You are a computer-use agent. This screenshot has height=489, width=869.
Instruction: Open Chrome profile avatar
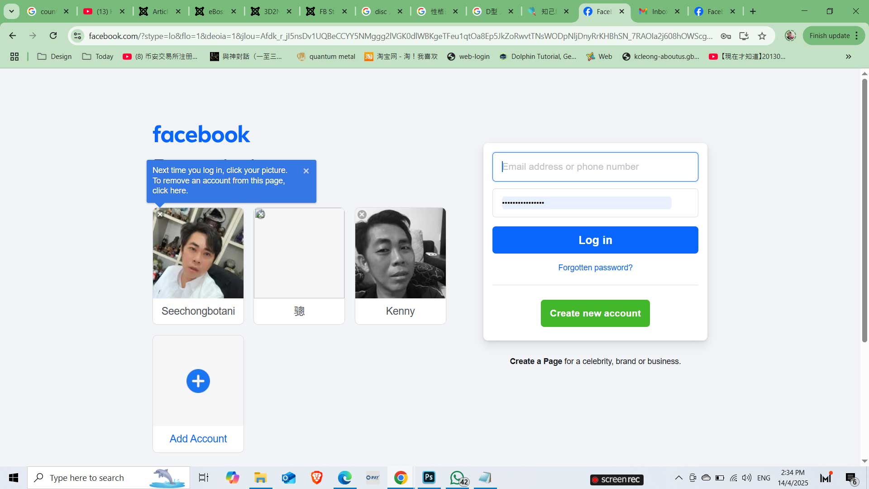(x=790, y=36)
